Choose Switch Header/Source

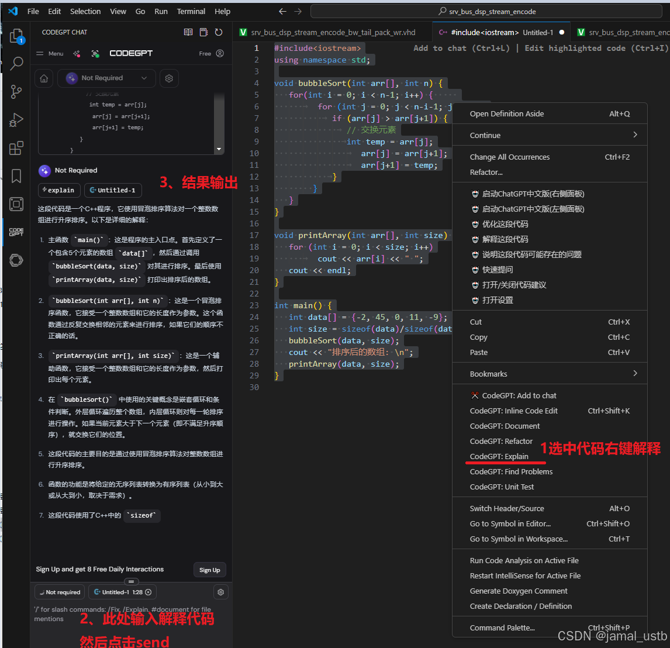pos(550,508)
